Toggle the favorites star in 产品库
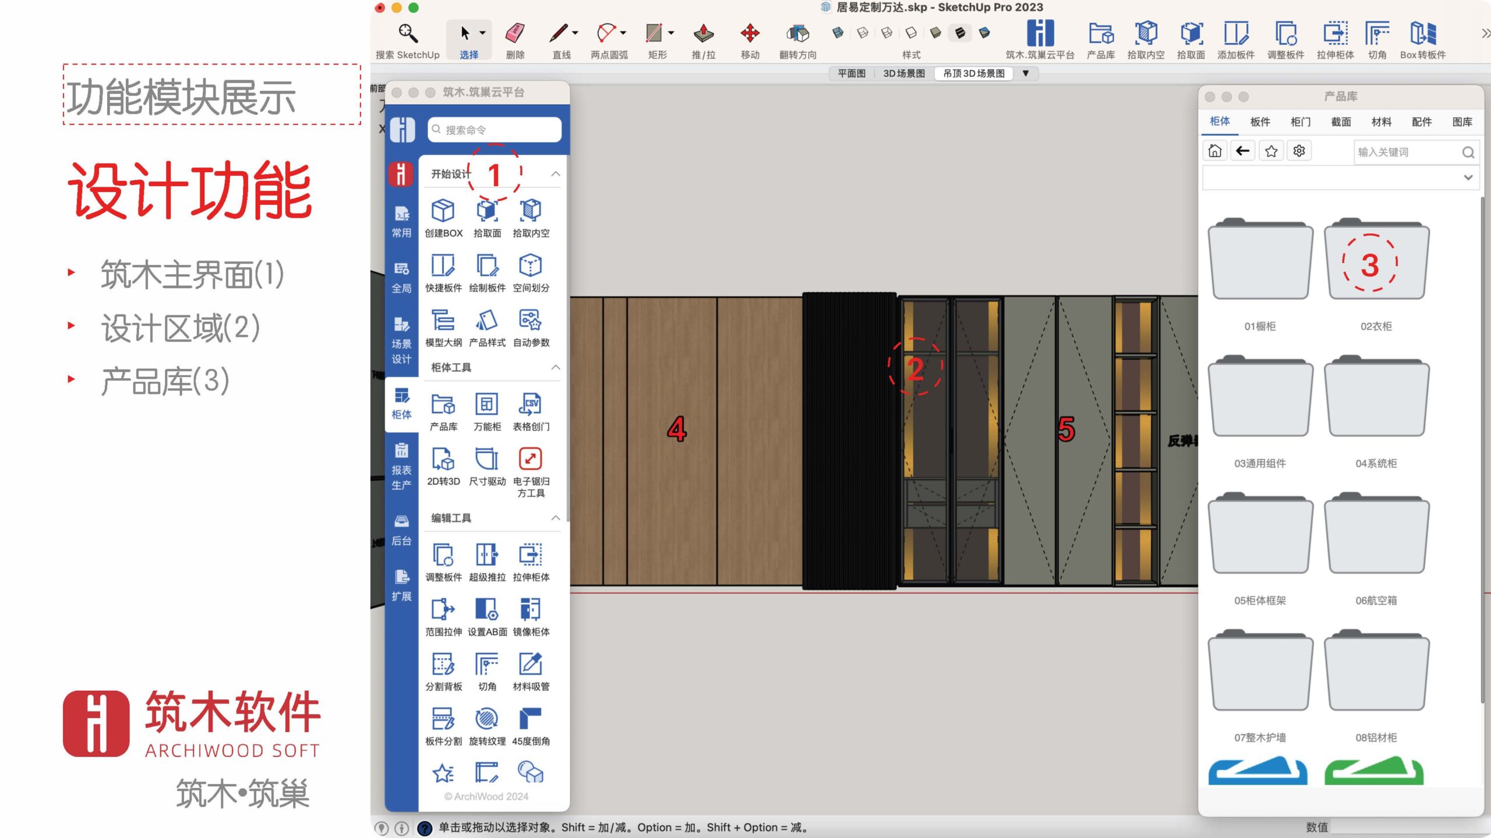 click(1271, 151)
